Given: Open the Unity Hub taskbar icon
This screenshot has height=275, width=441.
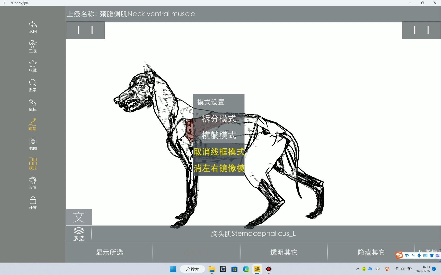Looking at the screenshot, I should point(223,269).
